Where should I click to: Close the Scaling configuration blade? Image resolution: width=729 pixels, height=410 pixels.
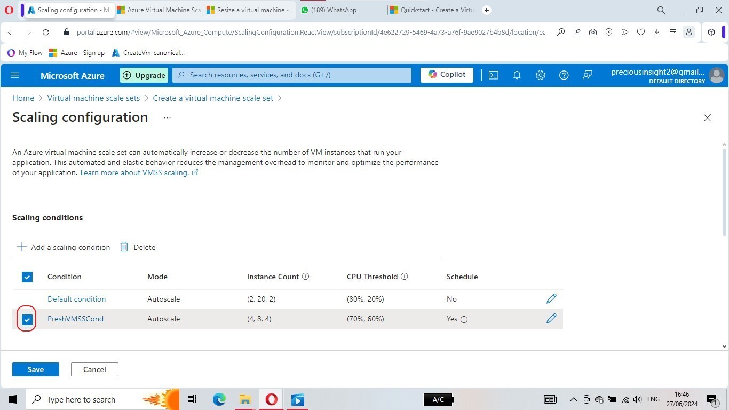pyautogui.click(x=707, y=117)
